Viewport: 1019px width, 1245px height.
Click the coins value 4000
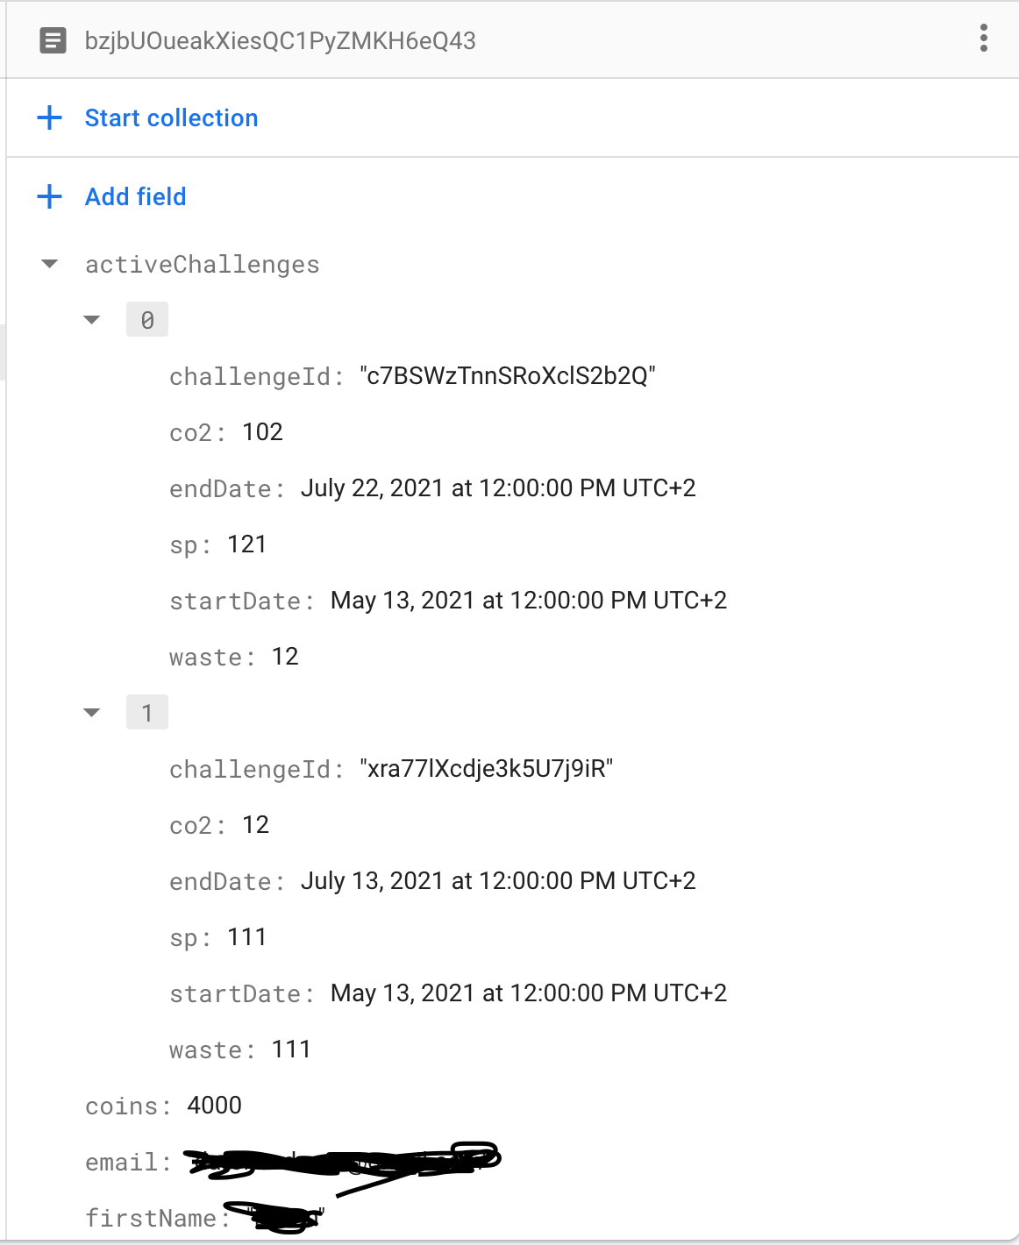point(214,1106)
